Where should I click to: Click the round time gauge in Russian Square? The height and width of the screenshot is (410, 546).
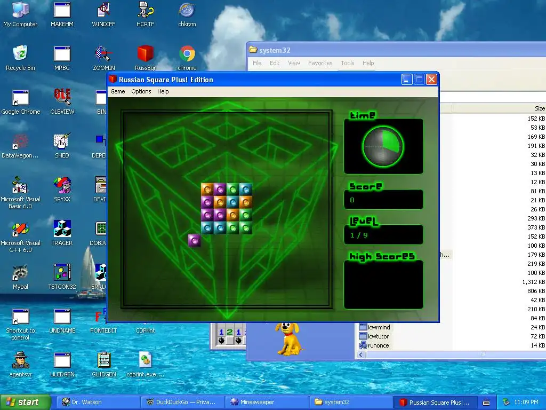383,146
